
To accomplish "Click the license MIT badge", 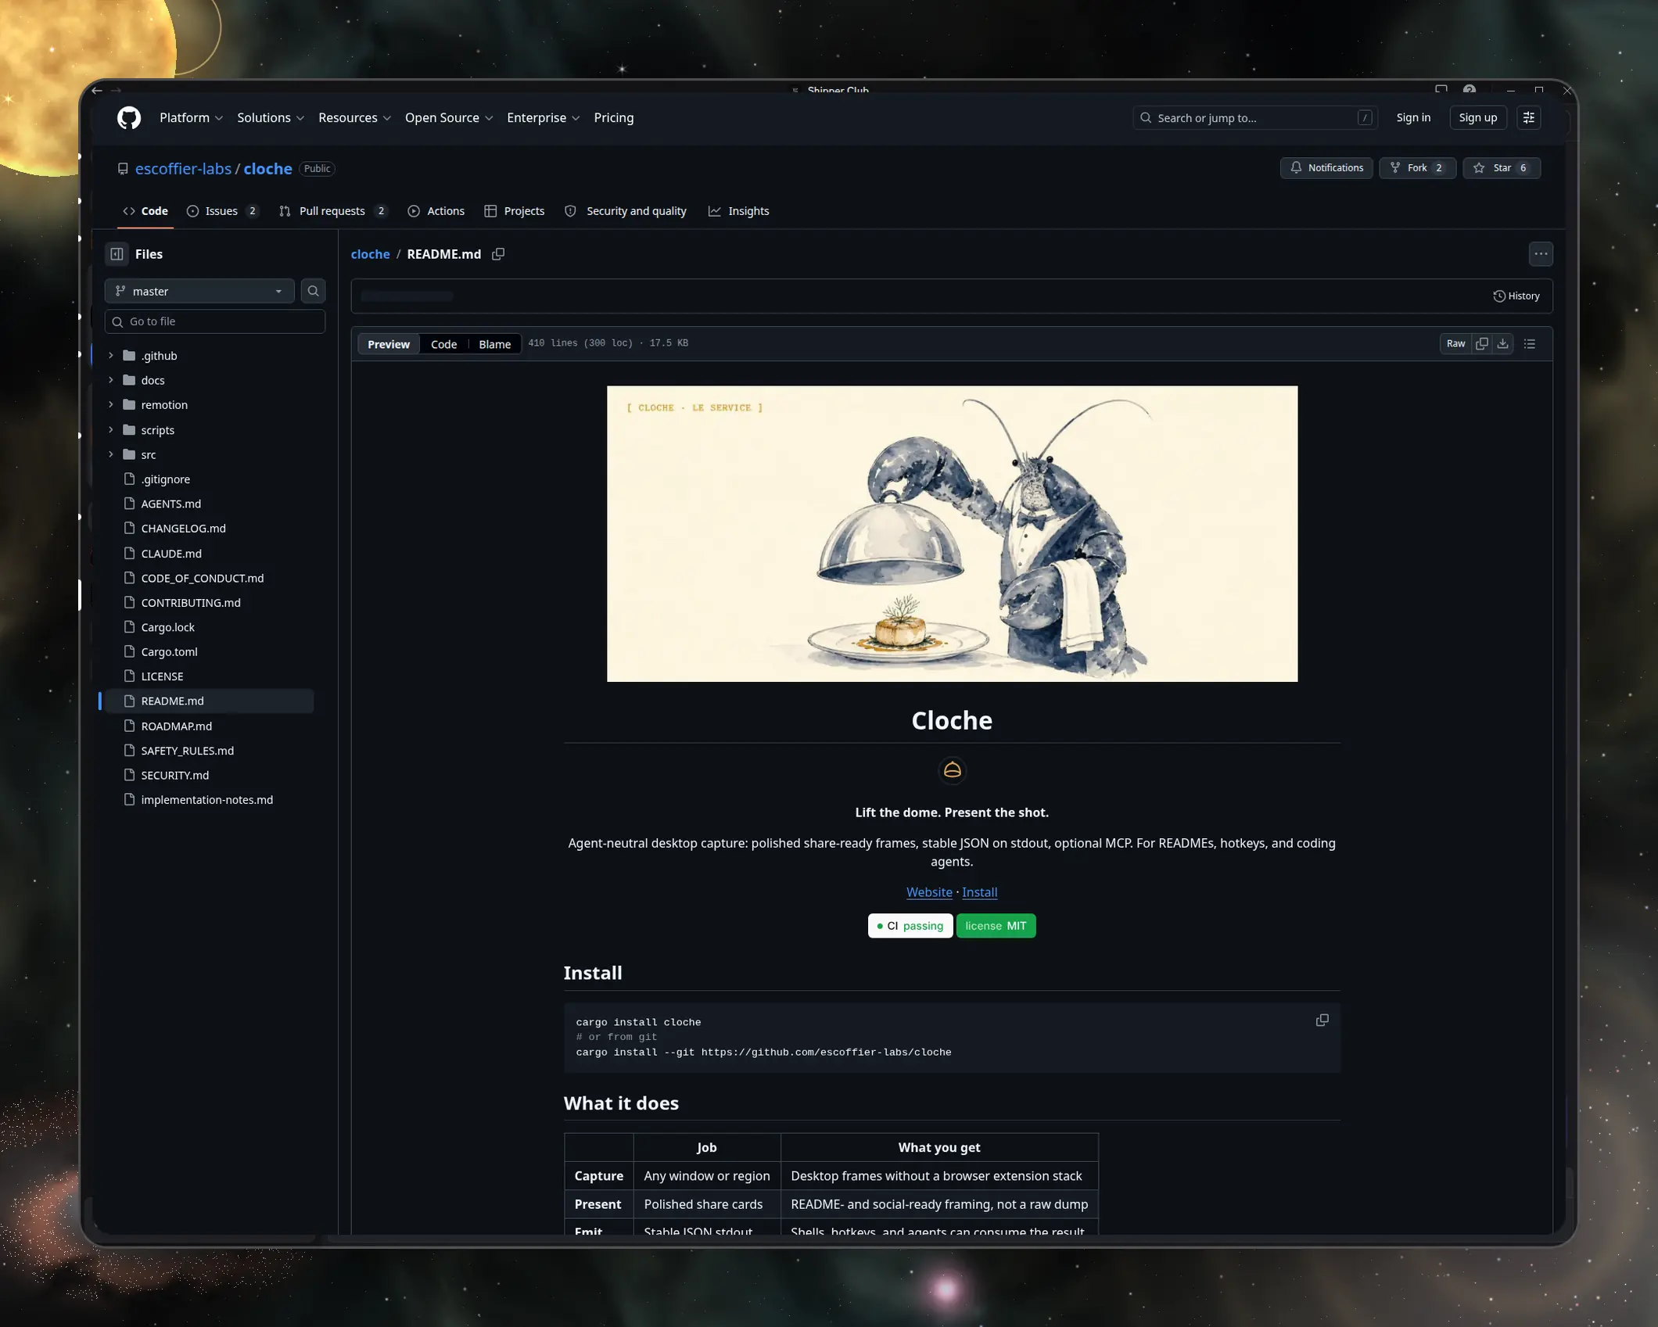I will [x=996, y=926].
